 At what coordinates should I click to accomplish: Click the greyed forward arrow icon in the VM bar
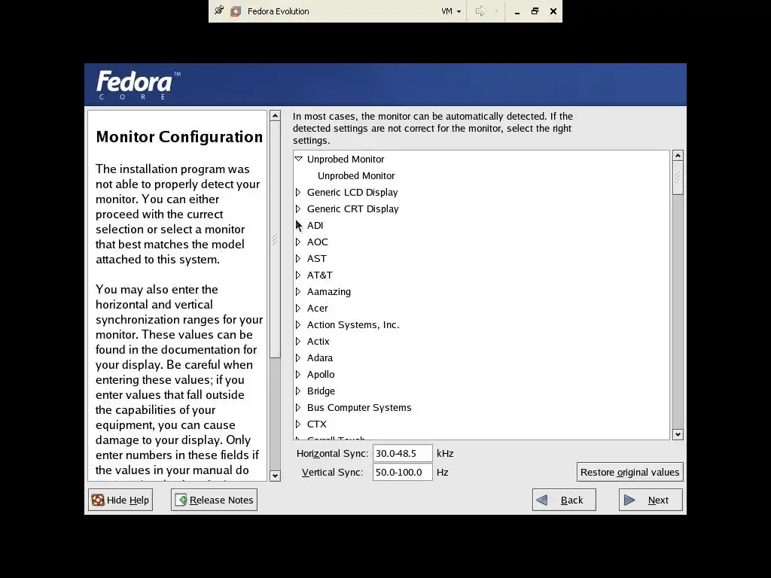coord(481,11)
